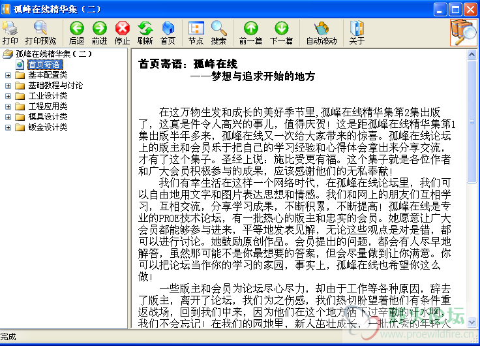Expand the 钣金设计类 tree node
This screenshot has width=480, height=346.
(8, 127)
